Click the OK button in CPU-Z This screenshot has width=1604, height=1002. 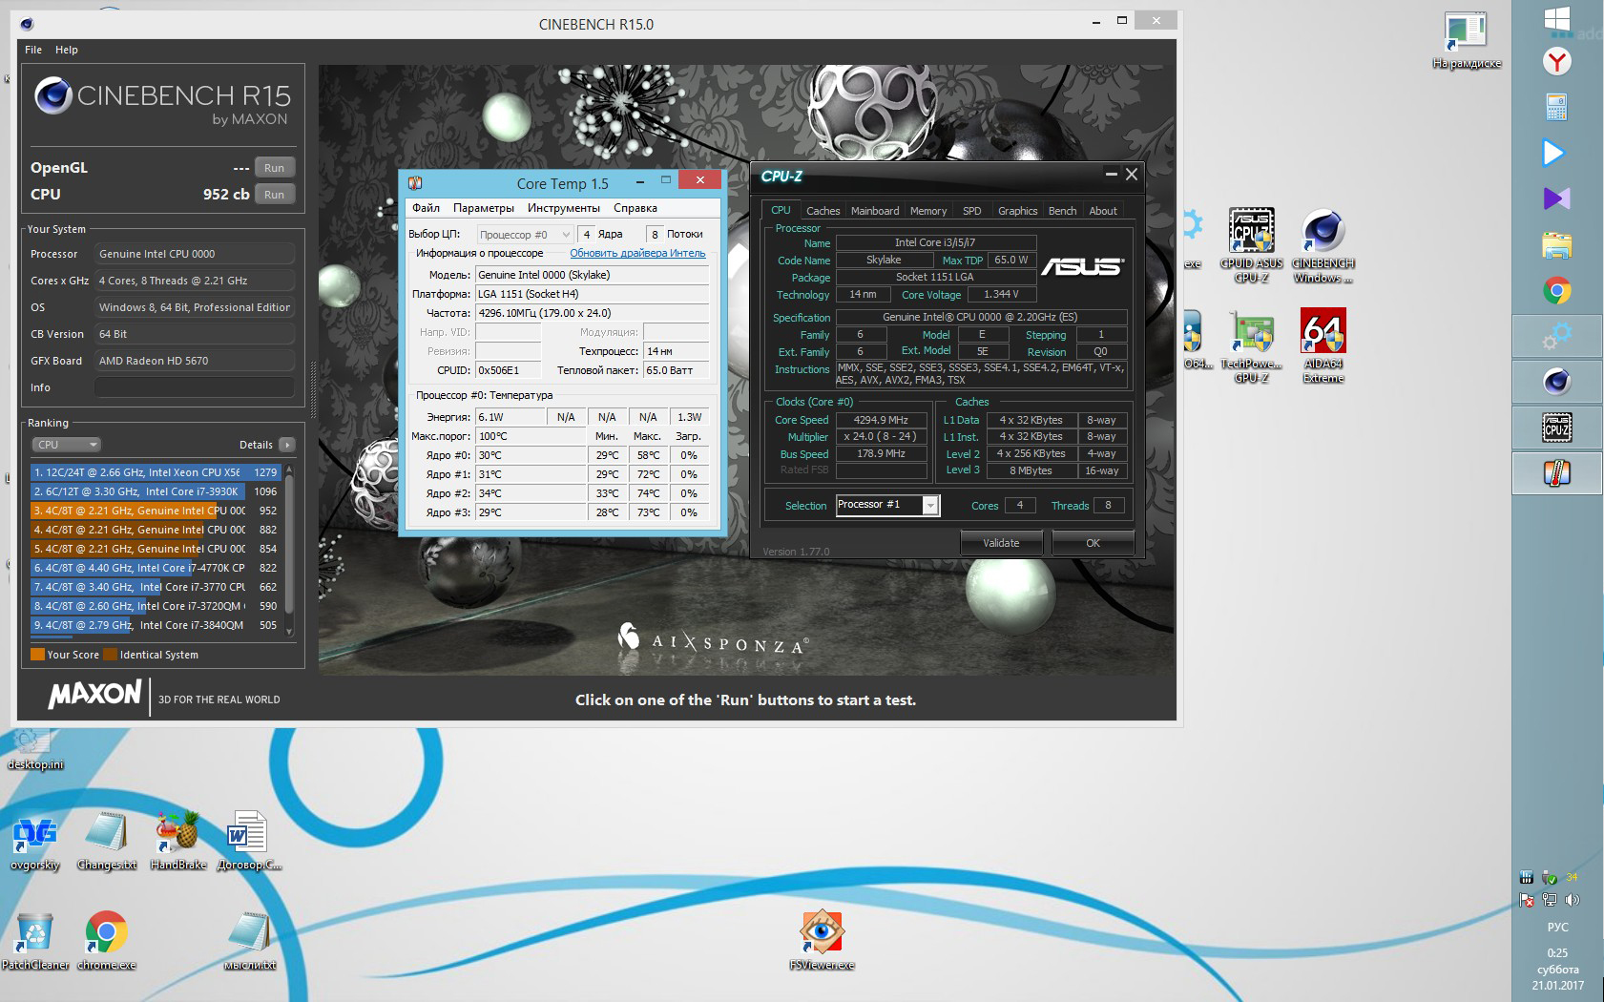[1094, 543]
